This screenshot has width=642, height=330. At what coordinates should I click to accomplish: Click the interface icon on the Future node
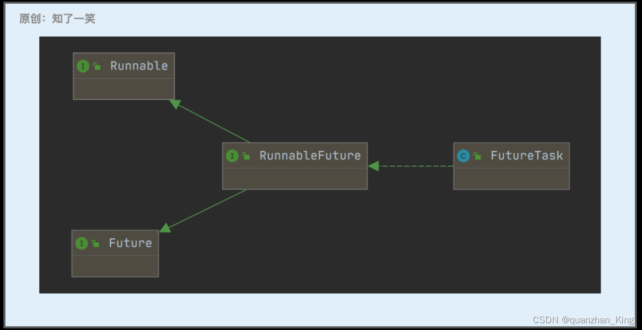[82, 243]
